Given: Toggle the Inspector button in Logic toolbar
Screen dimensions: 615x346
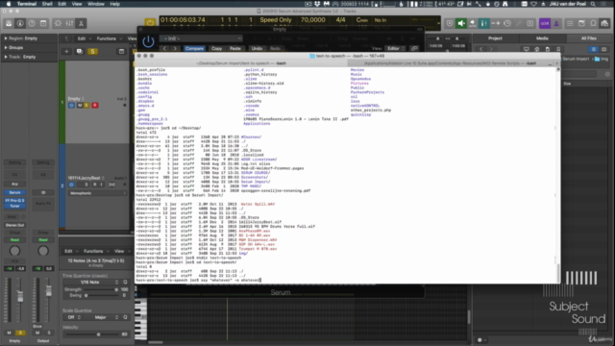Looking at the screenshot, I should (20, 23).
